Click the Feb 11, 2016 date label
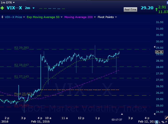The width and height of the screenshot is (168, 124). (x=40, y=121)
